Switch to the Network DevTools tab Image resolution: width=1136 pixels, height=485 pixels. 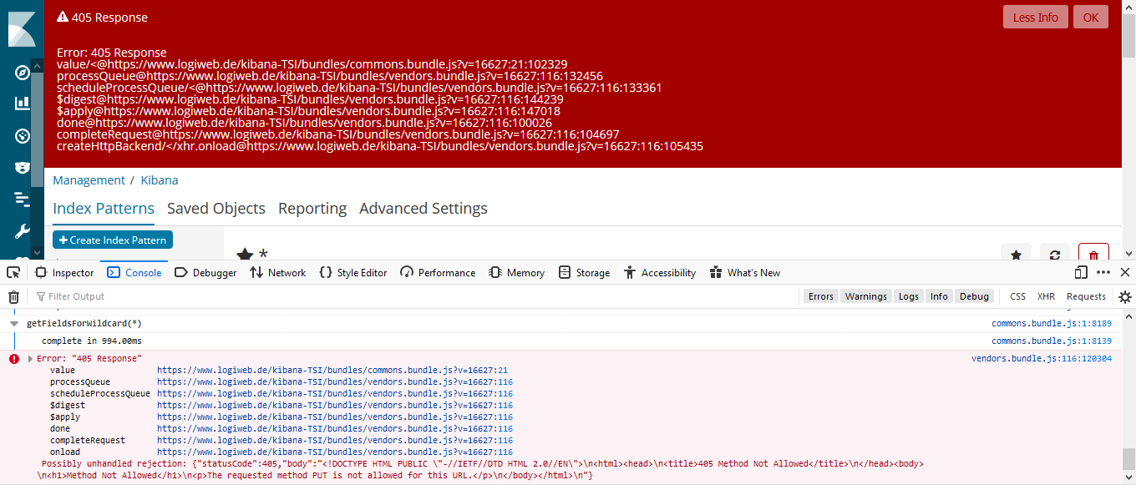[277, 272]
